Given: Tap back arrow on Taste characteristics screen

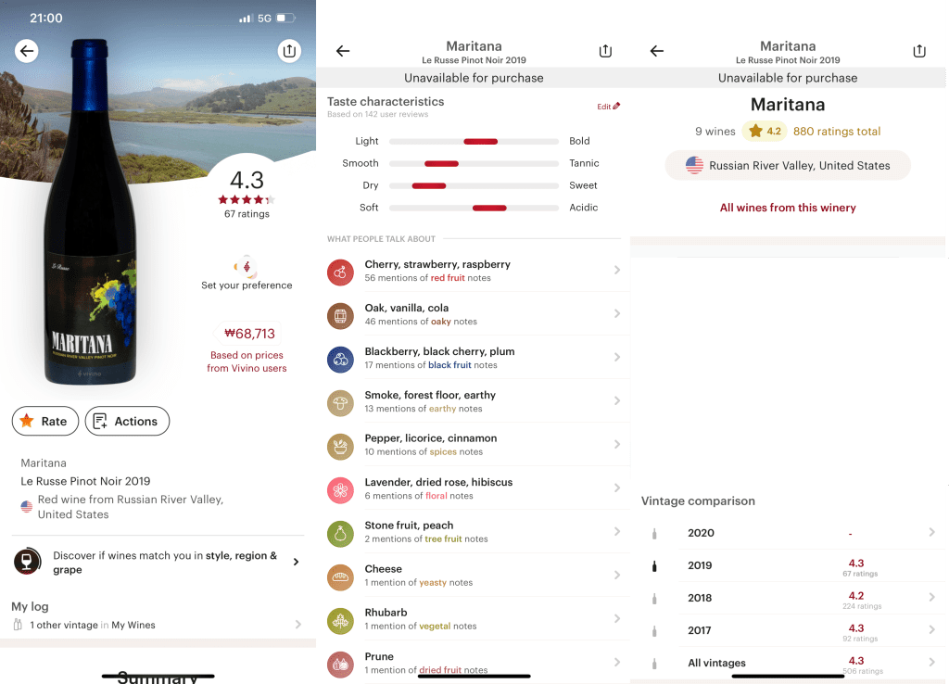Looking at the screenshot, I should coord(343,52).
